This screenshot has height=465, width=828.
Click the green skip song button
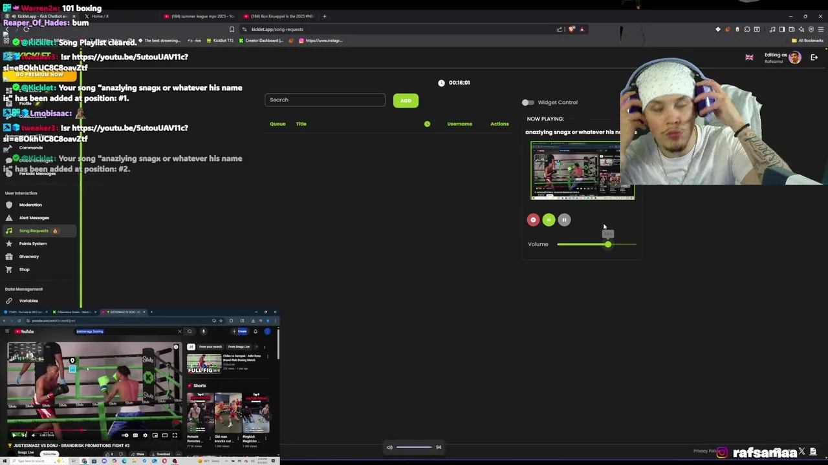coord(549,220)
